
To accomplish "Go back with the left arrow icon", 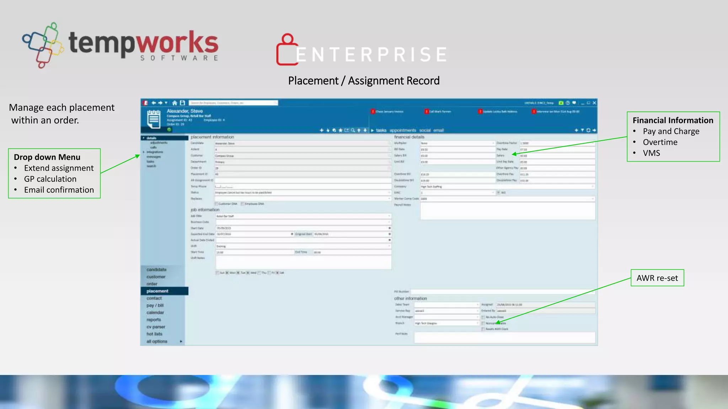I will click(154, 103).
